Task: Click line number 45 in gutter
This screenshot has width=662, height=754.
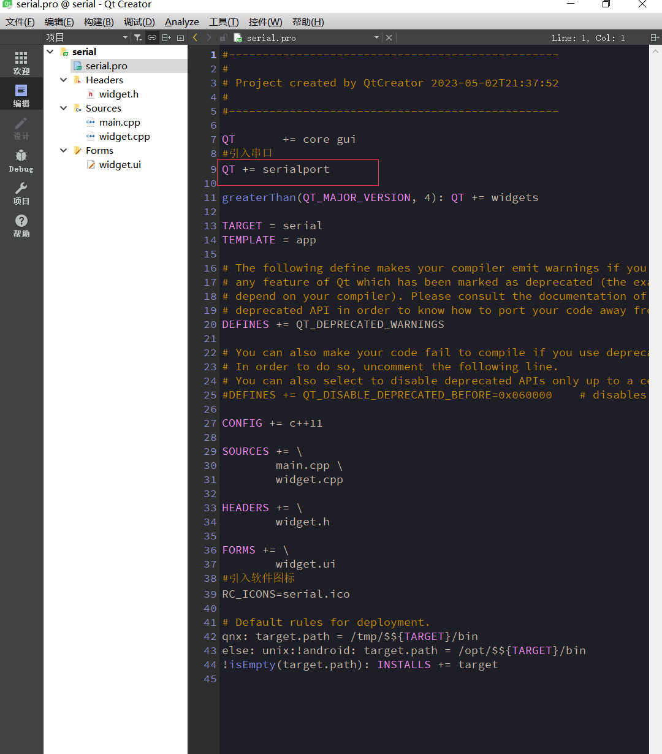Action: (210, 679)
